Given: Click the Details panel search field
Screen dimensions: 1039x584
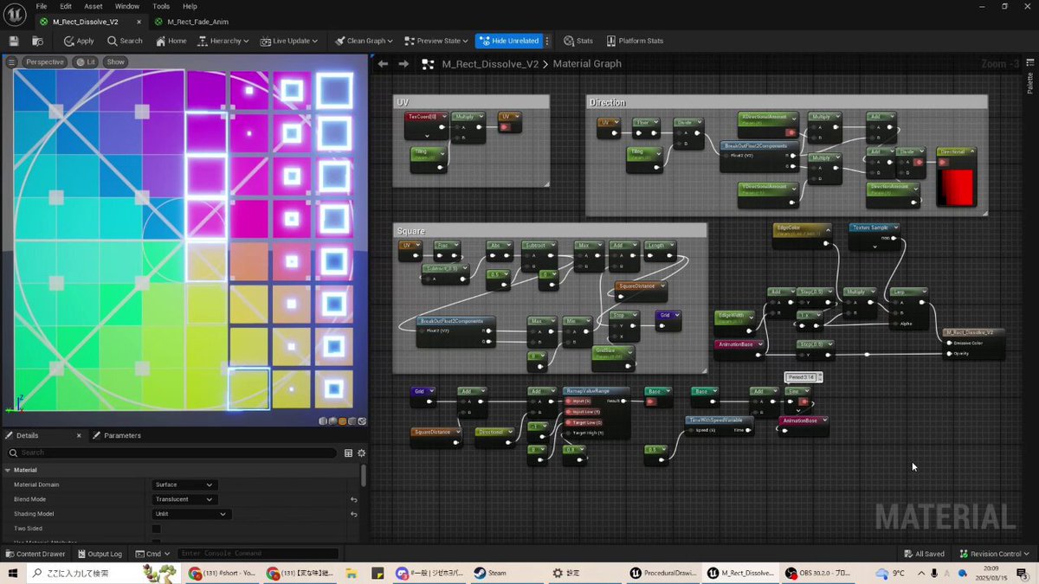Looking at the screenshot, I should (171, 452).
